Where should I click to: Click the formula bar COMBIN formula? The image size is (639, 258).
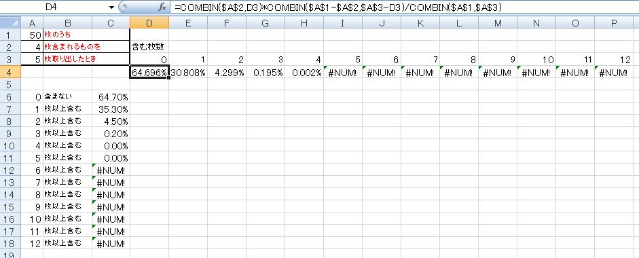click(338, 7)
